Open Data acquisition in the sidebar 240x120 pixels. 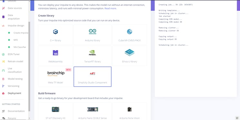click(14, 17)
